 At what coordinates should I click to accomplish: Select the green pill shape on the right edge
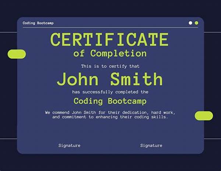204,116
